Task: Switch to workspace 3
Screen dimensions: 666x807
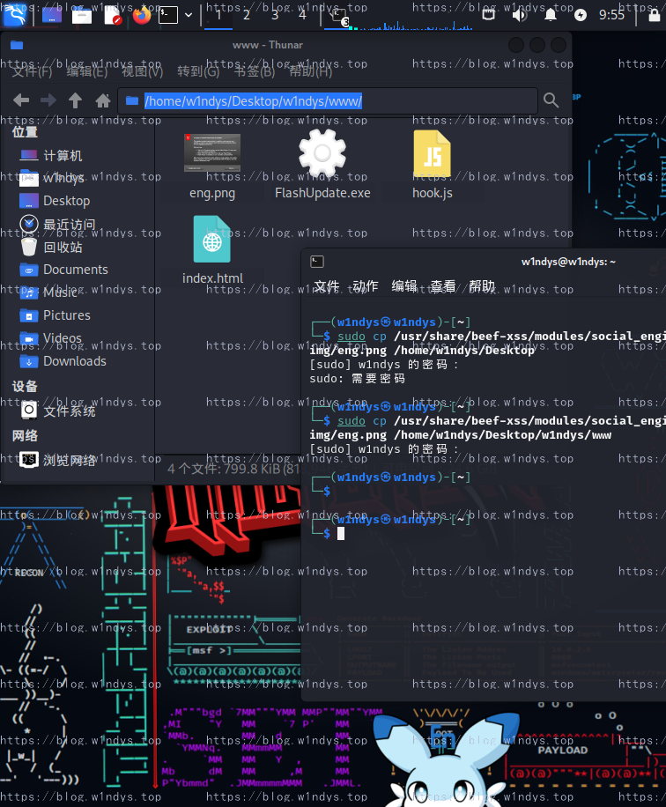Action: tap(275, 15)
